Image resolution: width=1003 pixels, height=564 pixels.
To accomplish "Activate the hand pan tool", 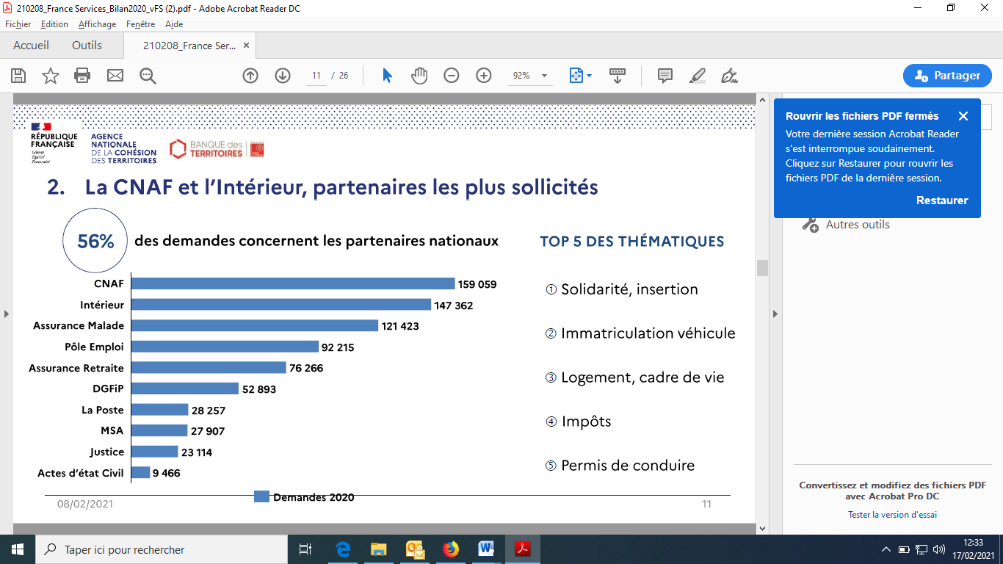I will (x=419, y=76).
